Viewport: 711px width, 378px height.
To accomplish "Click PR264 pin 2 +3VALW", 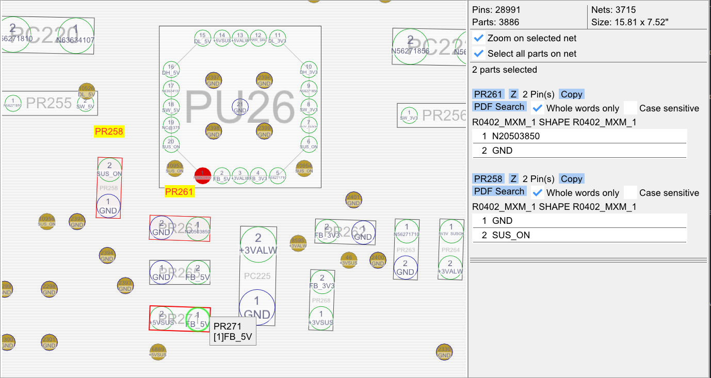I will [x=451, y=267].
